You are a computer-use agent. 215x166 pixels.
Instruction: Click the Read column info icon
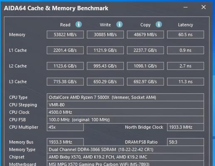(79, 24)
